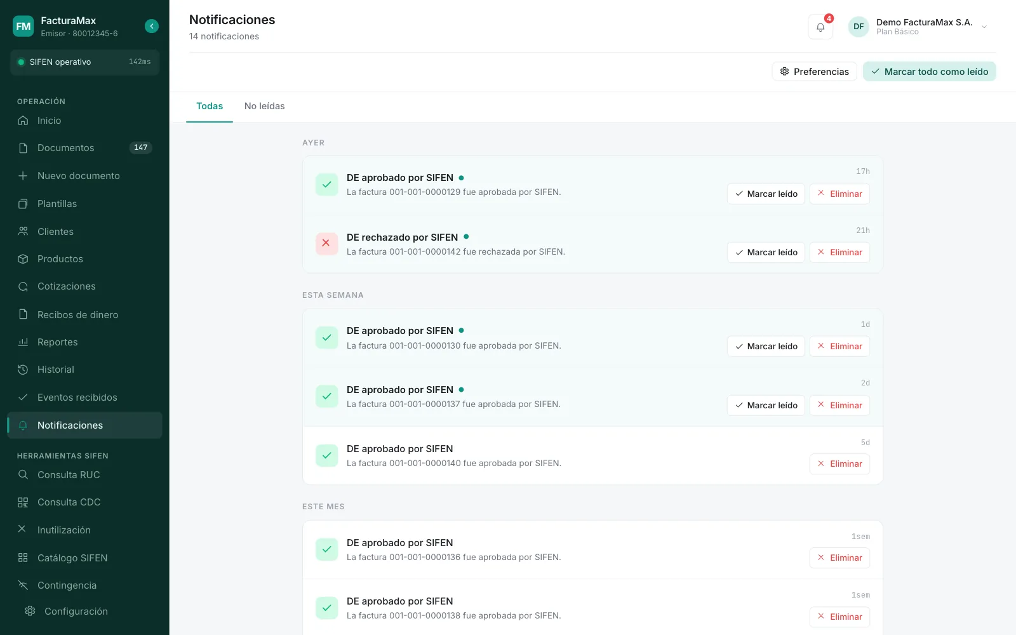Switch to the No leídas tab
The width and height of the screenshot is (1016, 635).
(x=264, y=106)
